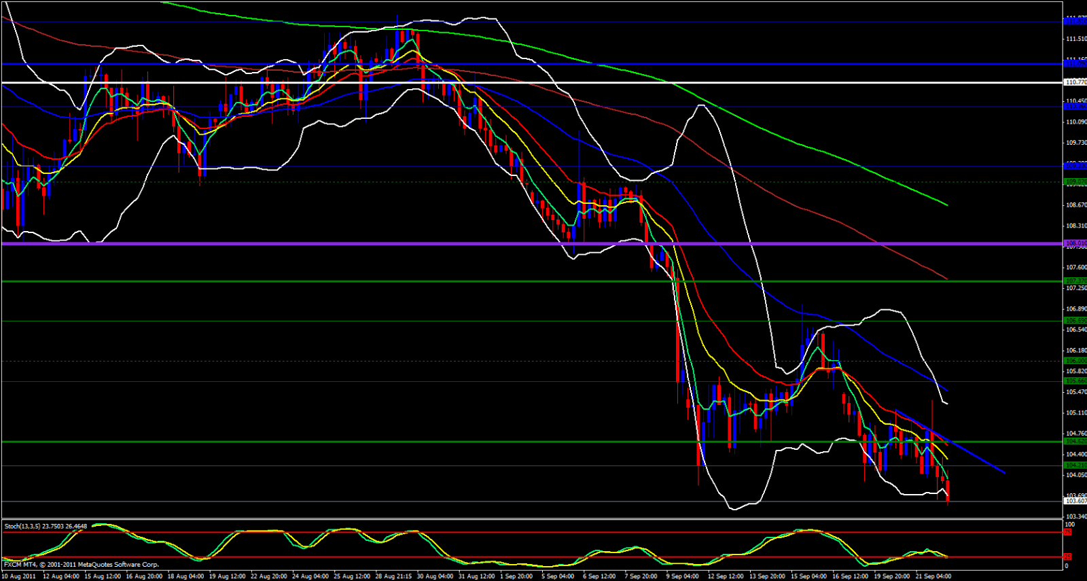Screen dimensions: 1087x581
Task: Select the green 106.690 price label
Action: 1075,321
